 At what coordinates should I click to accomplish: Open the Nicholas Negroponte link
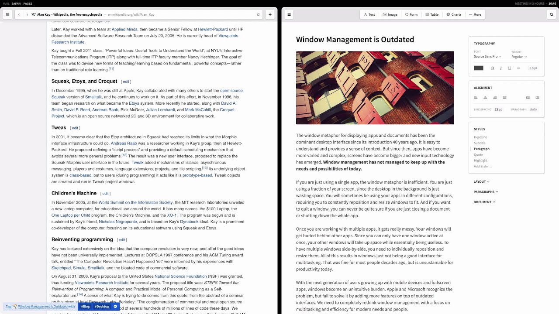click(118, 222)
